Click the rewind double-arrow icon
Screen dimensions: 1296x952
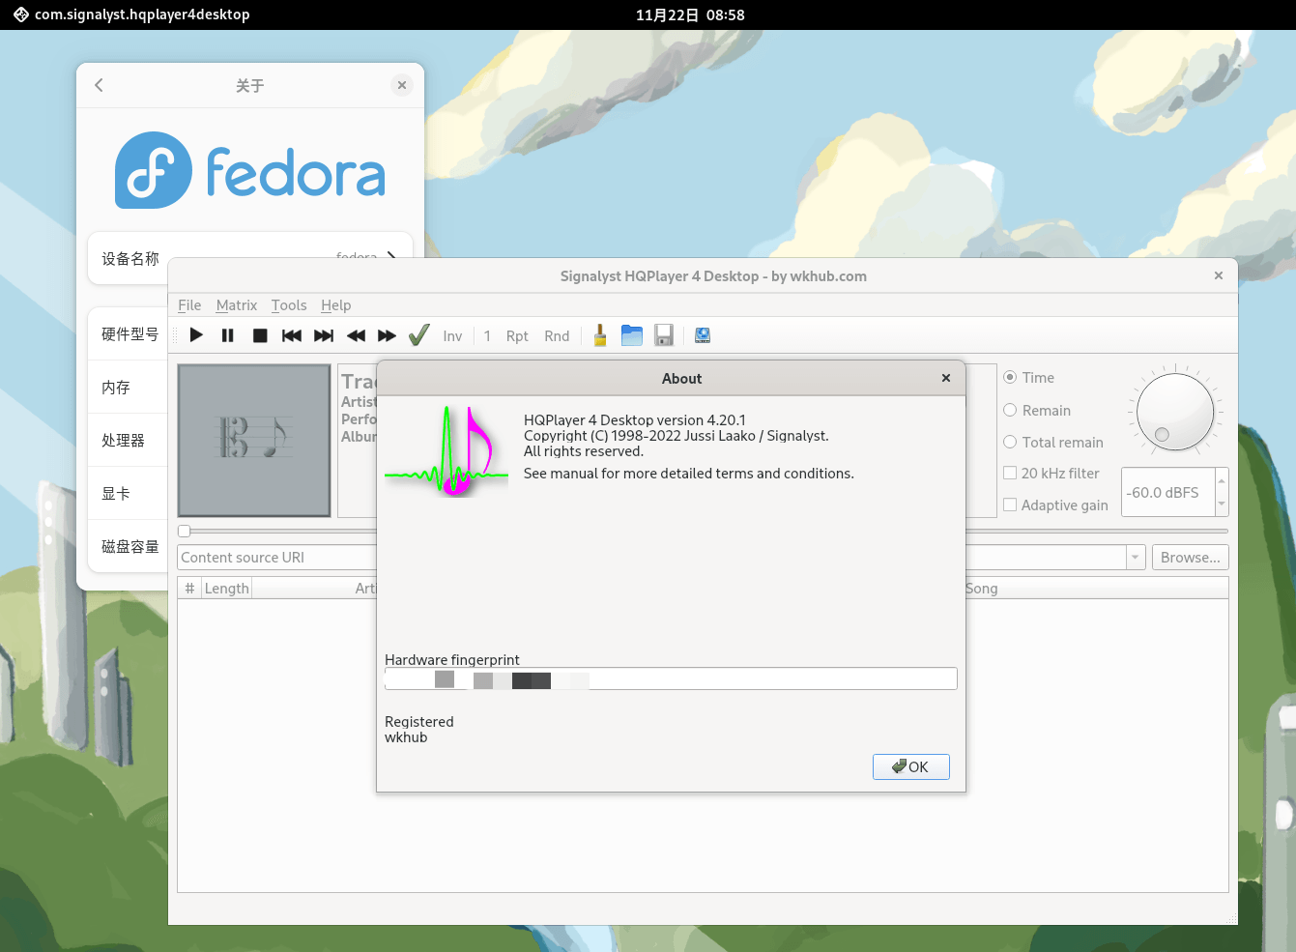pos(356,335)
